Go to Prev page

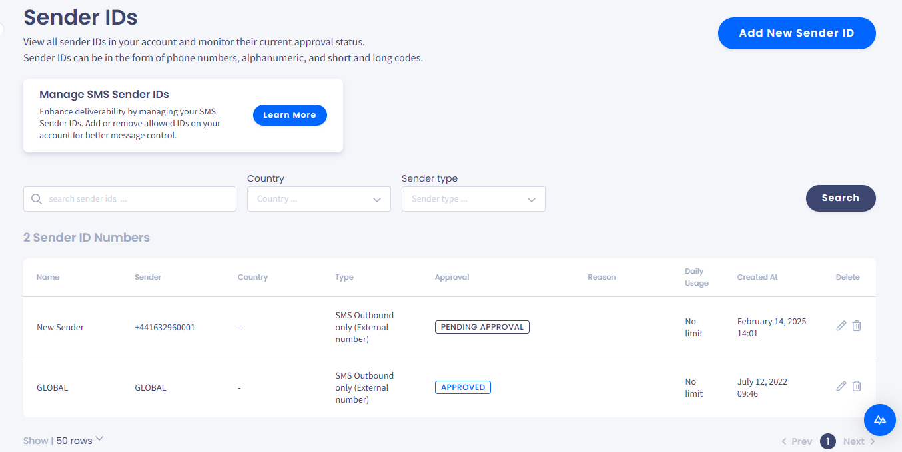tap(797, 441)
